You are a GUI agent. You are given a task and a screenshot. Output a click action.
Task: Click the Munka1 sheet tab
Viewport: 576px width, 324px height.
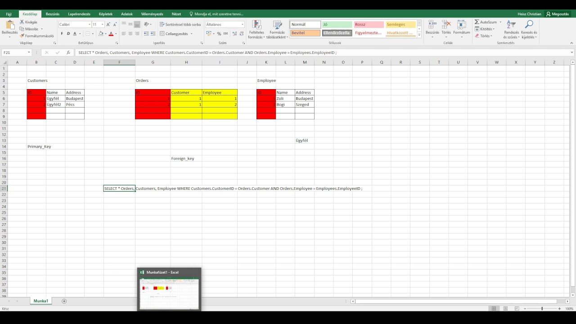pos(41,301)
